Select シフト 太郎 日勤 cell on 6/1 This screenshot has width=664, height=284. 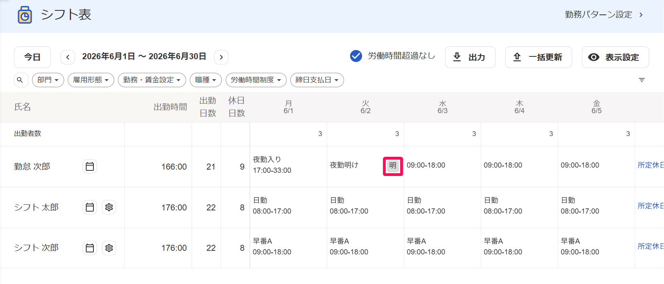pyautogui.click(x=288, y=207)
